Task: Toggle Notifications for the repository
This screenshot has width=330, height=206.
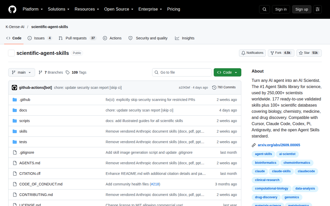Action: click(x=252, y=53)
